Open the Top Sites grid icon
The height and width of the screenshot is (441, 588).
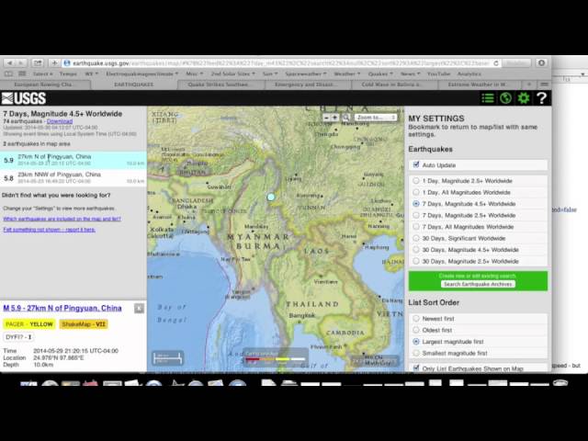tap(22, 73)
